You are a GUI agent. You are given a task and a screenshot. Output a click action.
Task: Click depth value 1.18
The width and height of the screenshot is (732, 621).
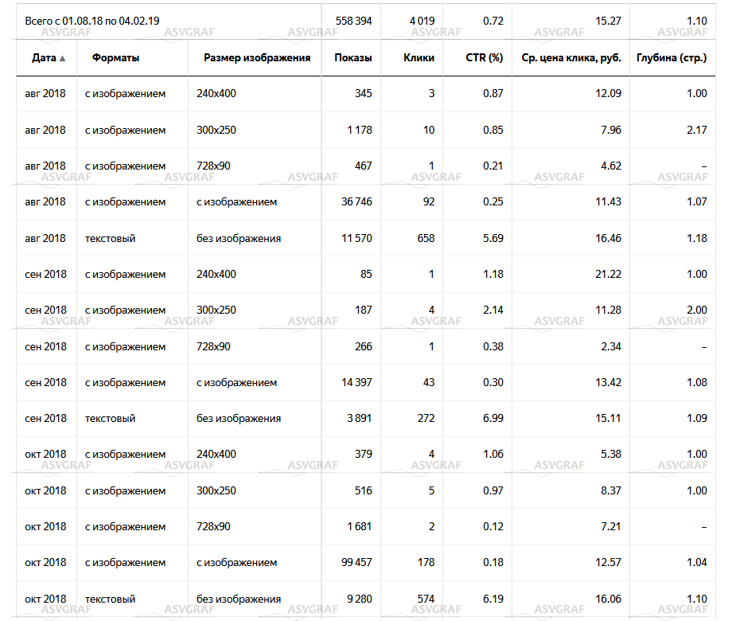tap(696, 238)
